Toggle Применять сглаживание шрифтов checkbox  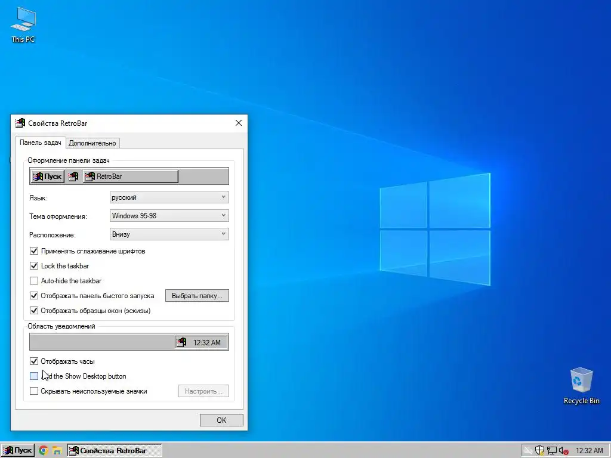tap(34, 251)
